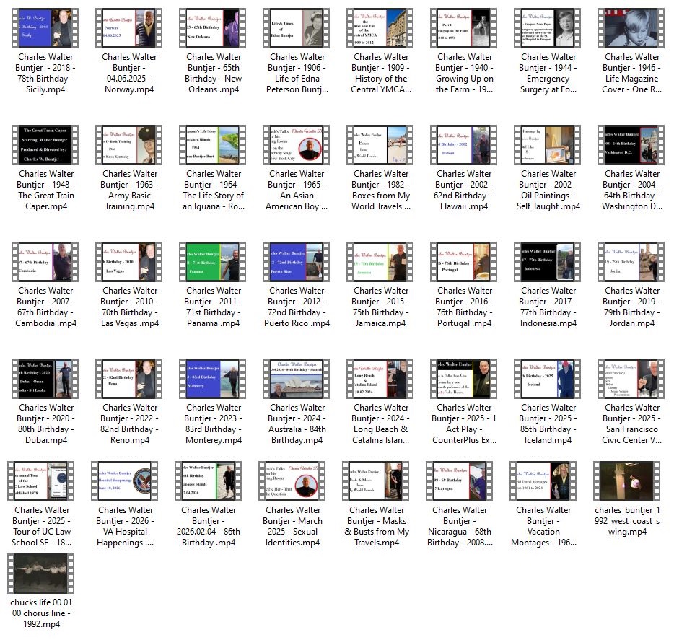Screen dimensions: 674x640
Task: Select the 1909 History of the Central YMCA video
Action: 380,28
